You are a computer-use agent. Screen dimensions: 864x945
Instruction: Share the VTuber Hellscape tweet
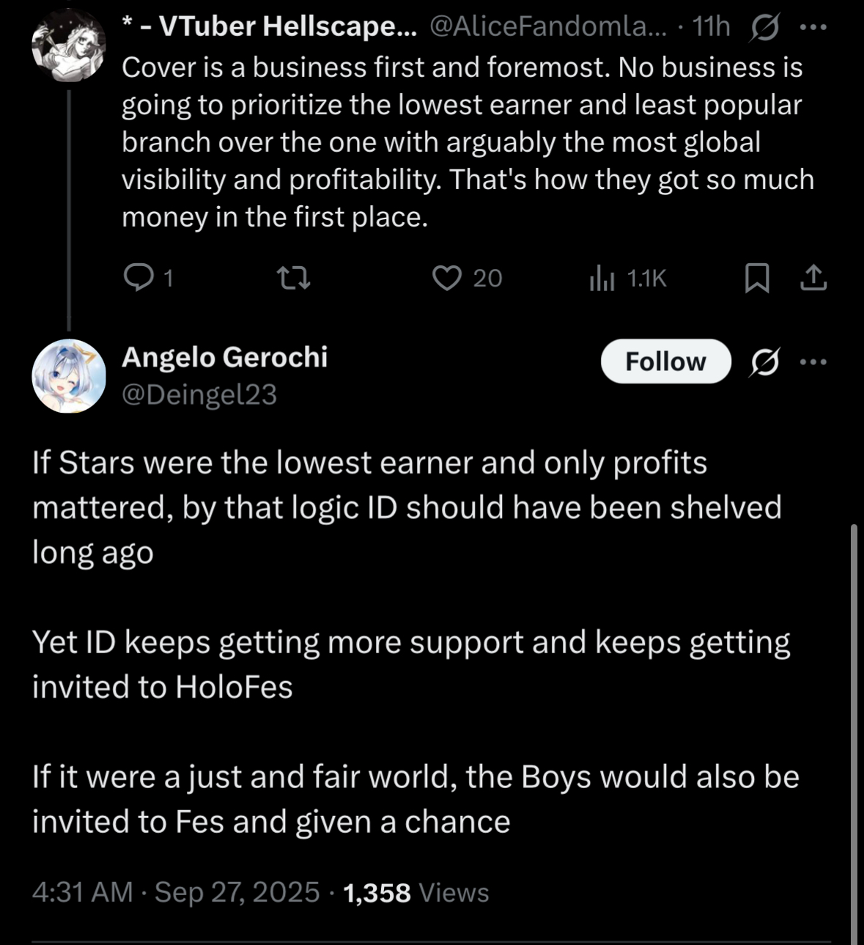pyautogui.click(x=813, y=278)
